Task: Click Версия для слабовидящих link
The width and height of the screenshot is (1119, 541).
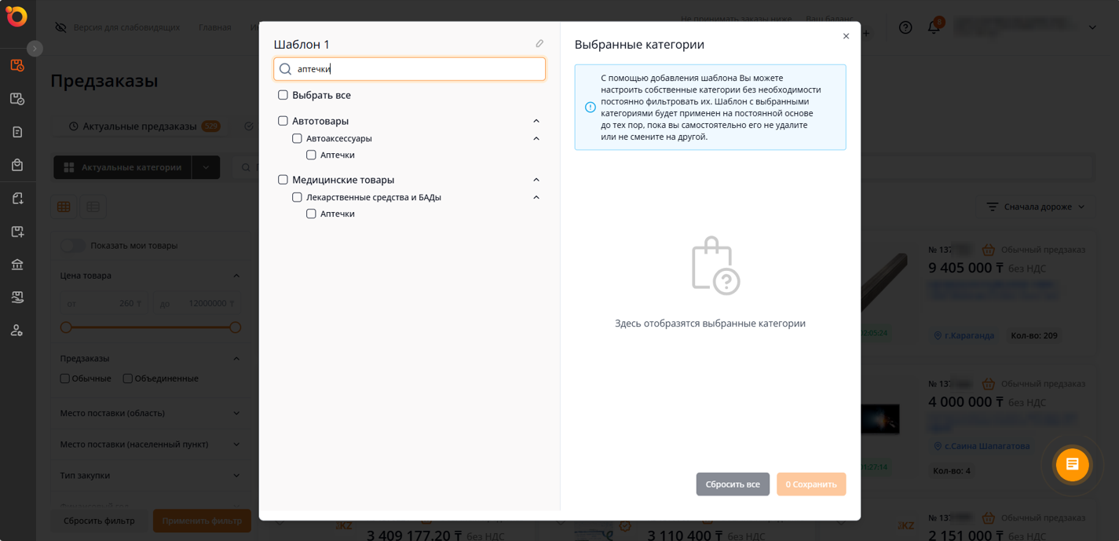Action: pyautogui.click(x=126, y=27)
